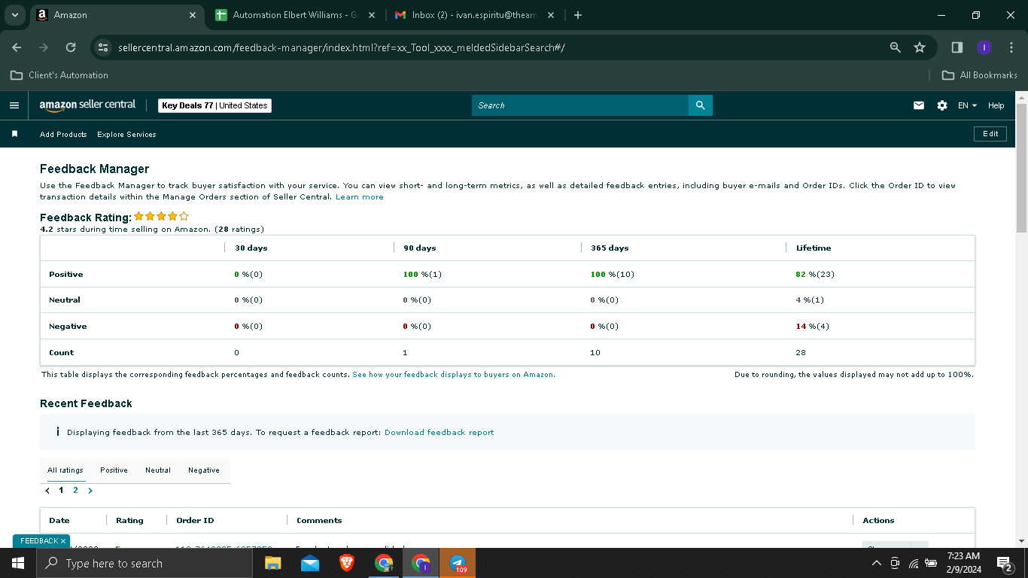The image size is (1028, 578).
Task: Open the Seller Central settings gear
Action: 942,105
